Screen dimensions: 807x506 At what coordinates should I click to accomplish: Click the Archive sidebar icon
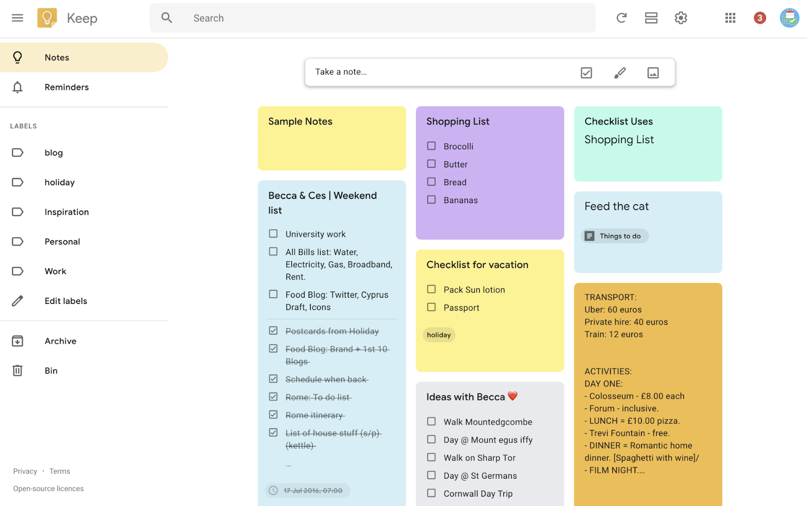[x=18, y=340]
